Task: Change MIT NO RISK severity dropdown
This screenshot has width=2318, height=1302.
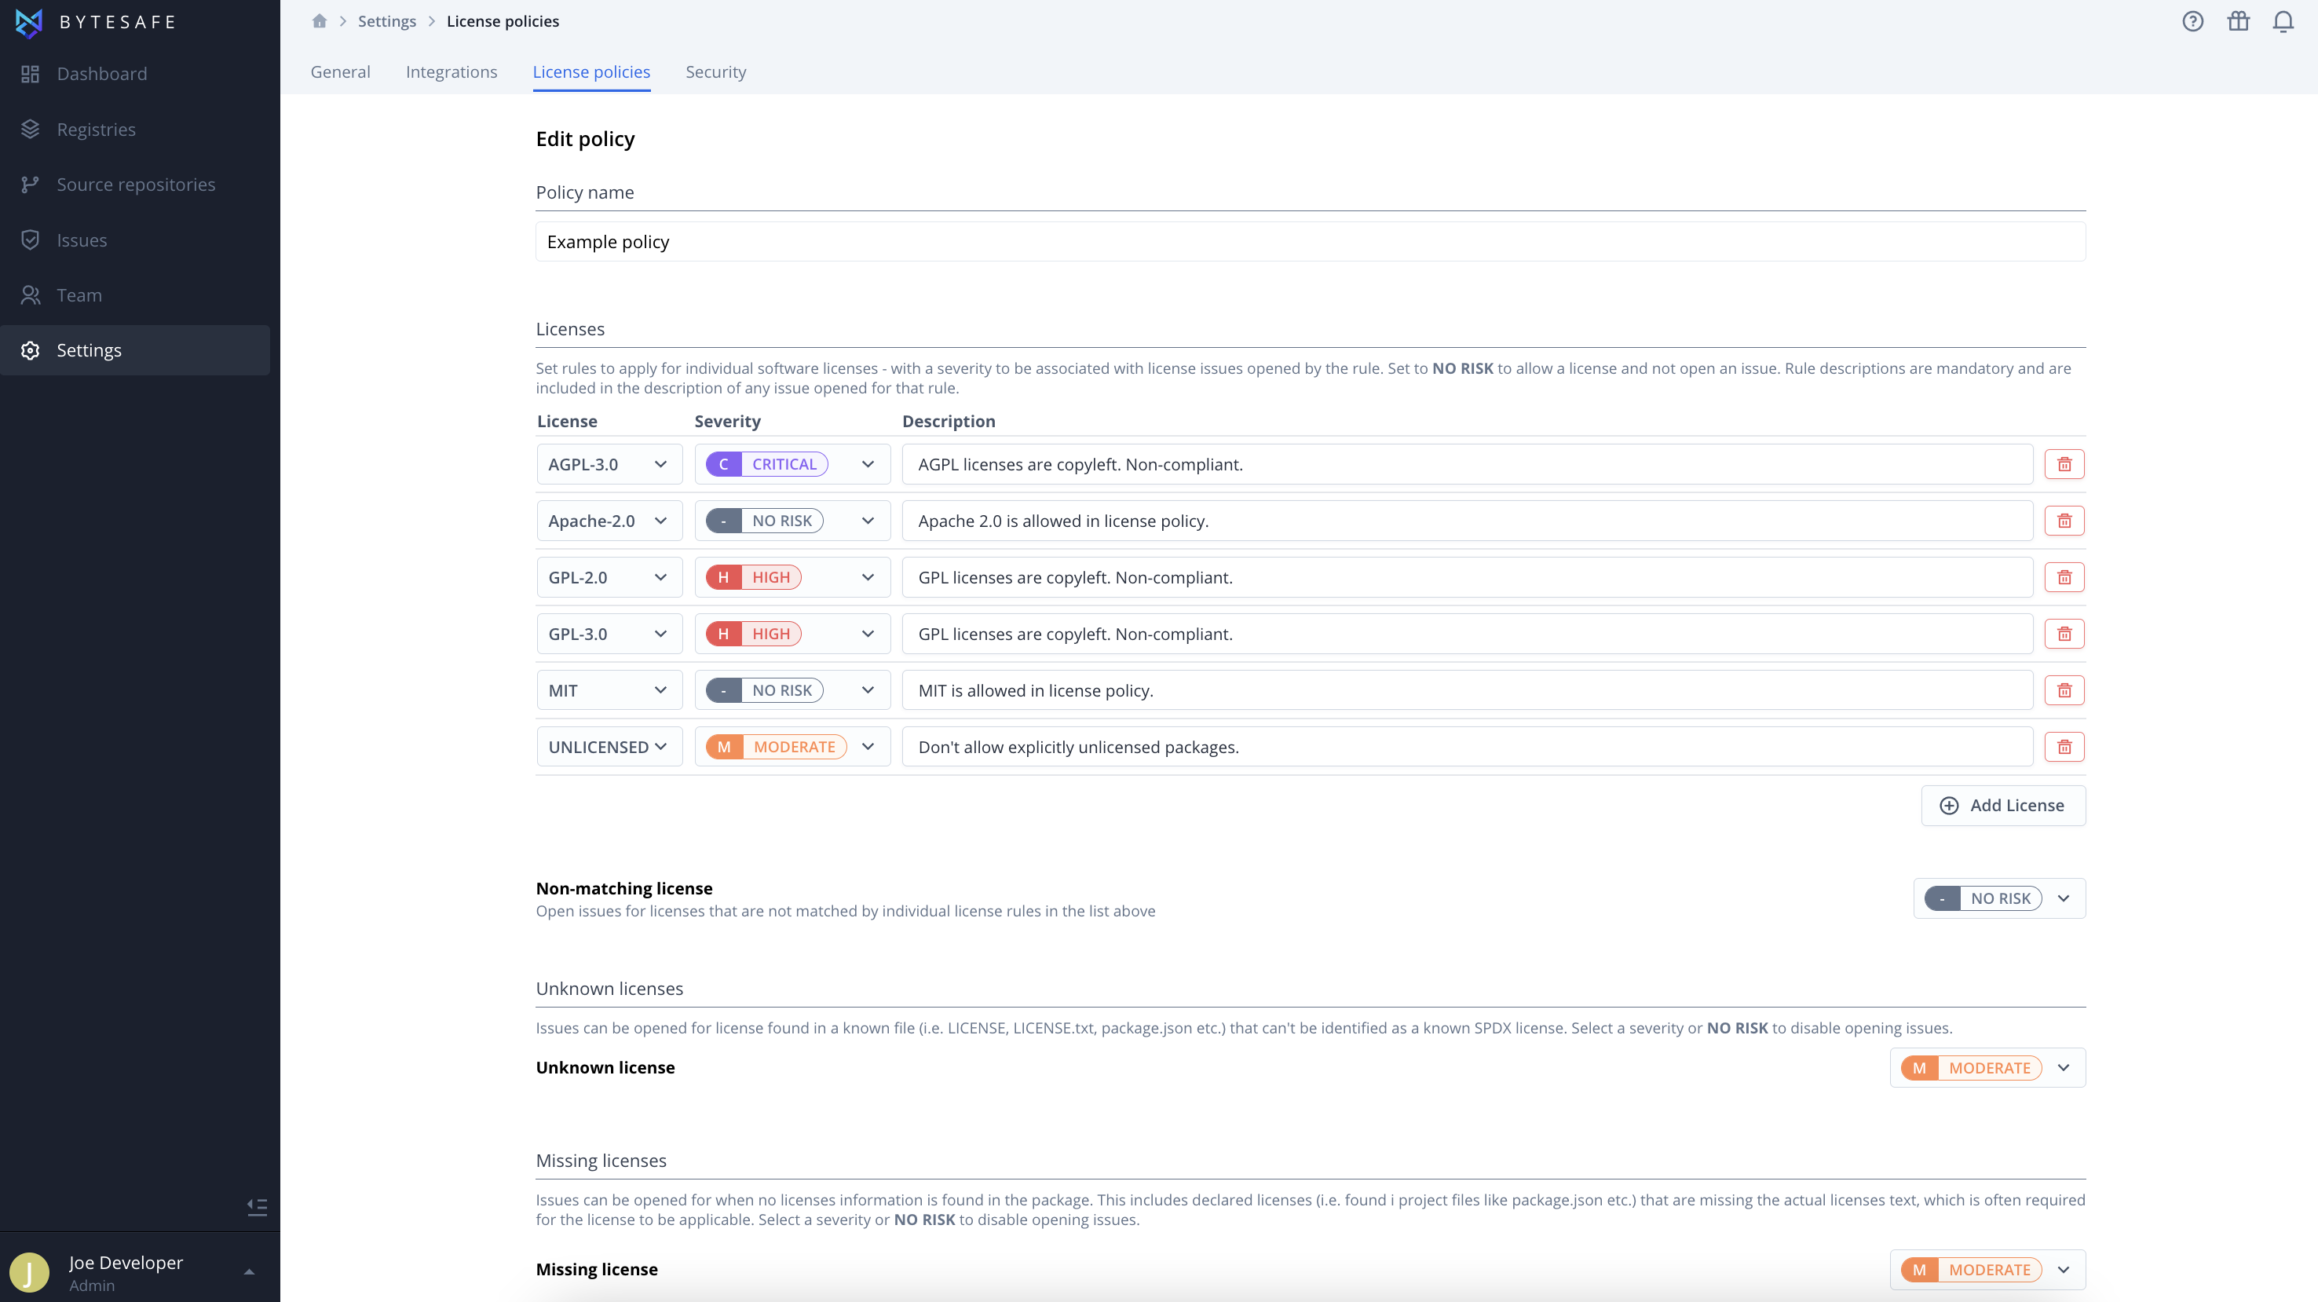Action: coord(793,690)
